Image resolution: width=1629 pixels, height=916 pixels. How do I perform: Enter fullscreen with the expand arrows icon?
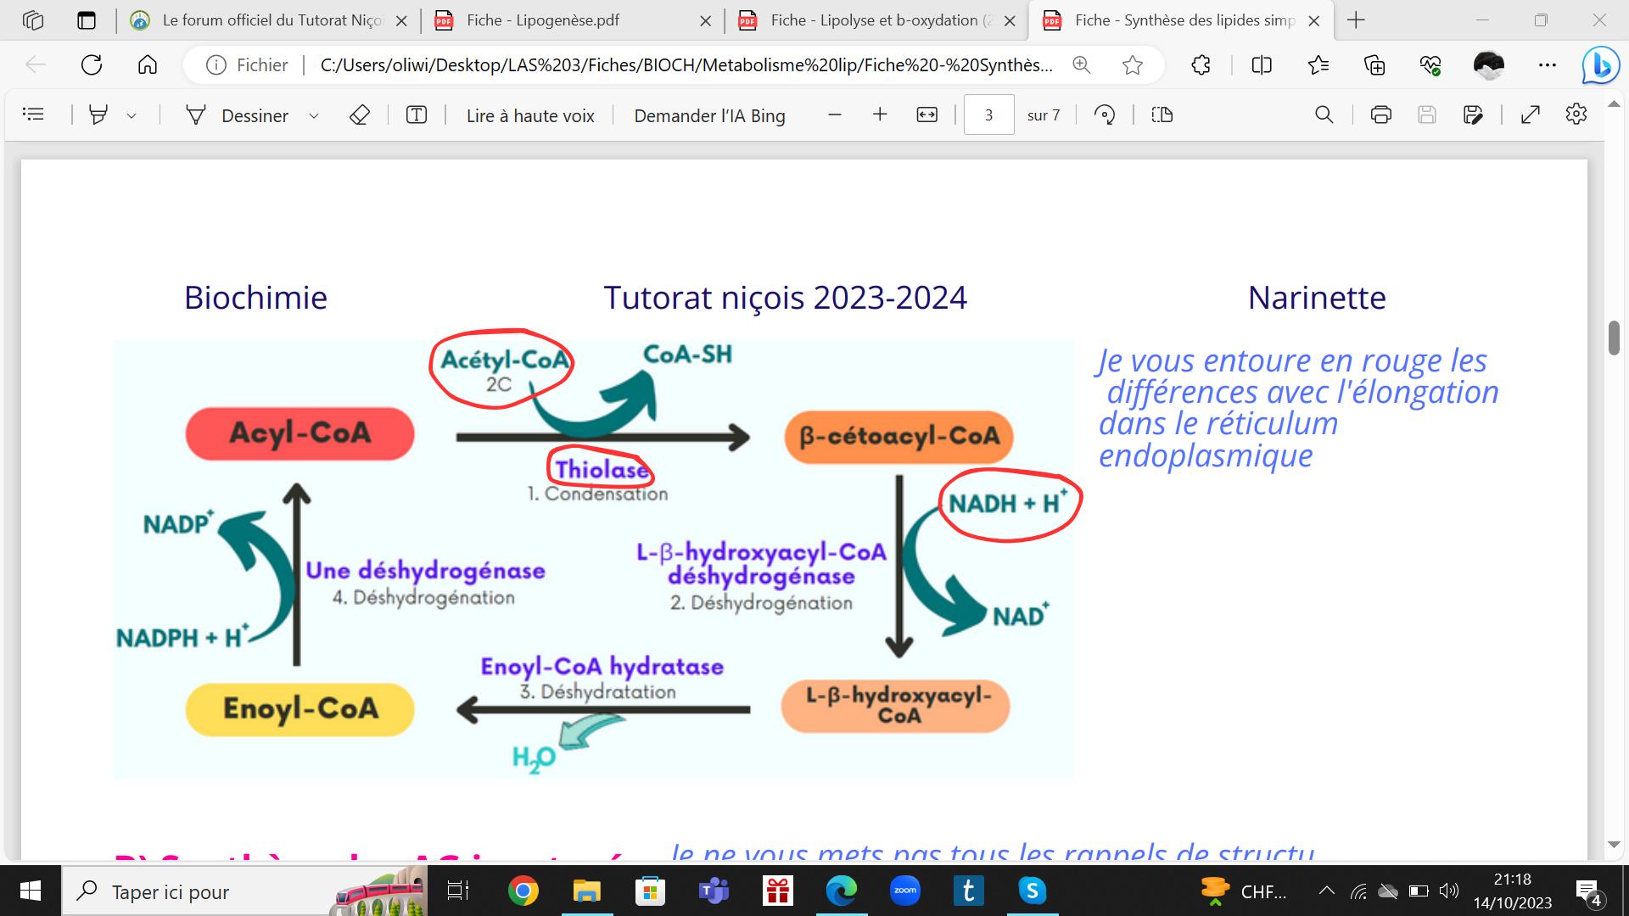click(1531, 114)
